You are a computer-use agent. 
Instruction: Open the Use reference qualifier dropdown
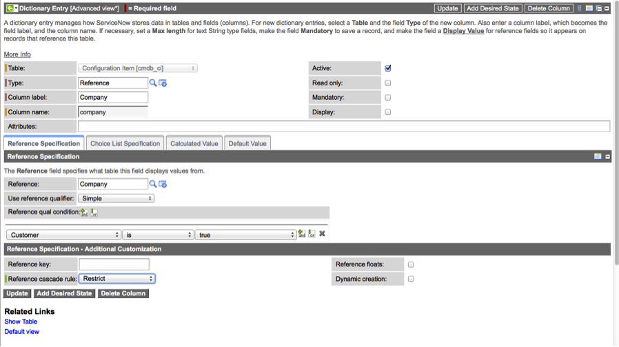coord(116,198)
